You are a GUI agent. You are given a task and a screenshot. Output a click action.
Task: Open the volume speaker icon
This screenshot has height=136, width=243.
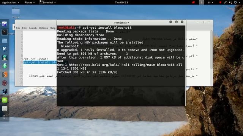click(x=230, y=2)
